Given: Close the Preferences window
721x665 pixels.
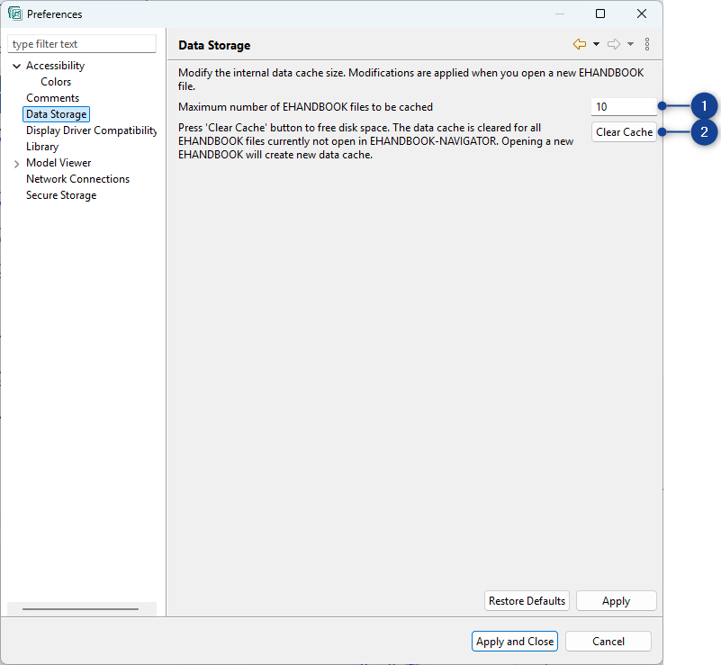Looking at the screenshot, I should pyautogui.click(x=642, y=13).
